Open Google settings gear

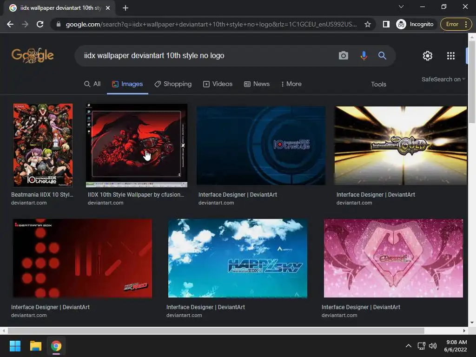[x=428, y=56]
